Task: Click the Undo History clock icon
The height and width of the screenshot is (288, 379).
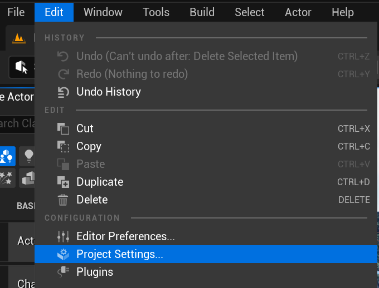Action: click(64, 92)
